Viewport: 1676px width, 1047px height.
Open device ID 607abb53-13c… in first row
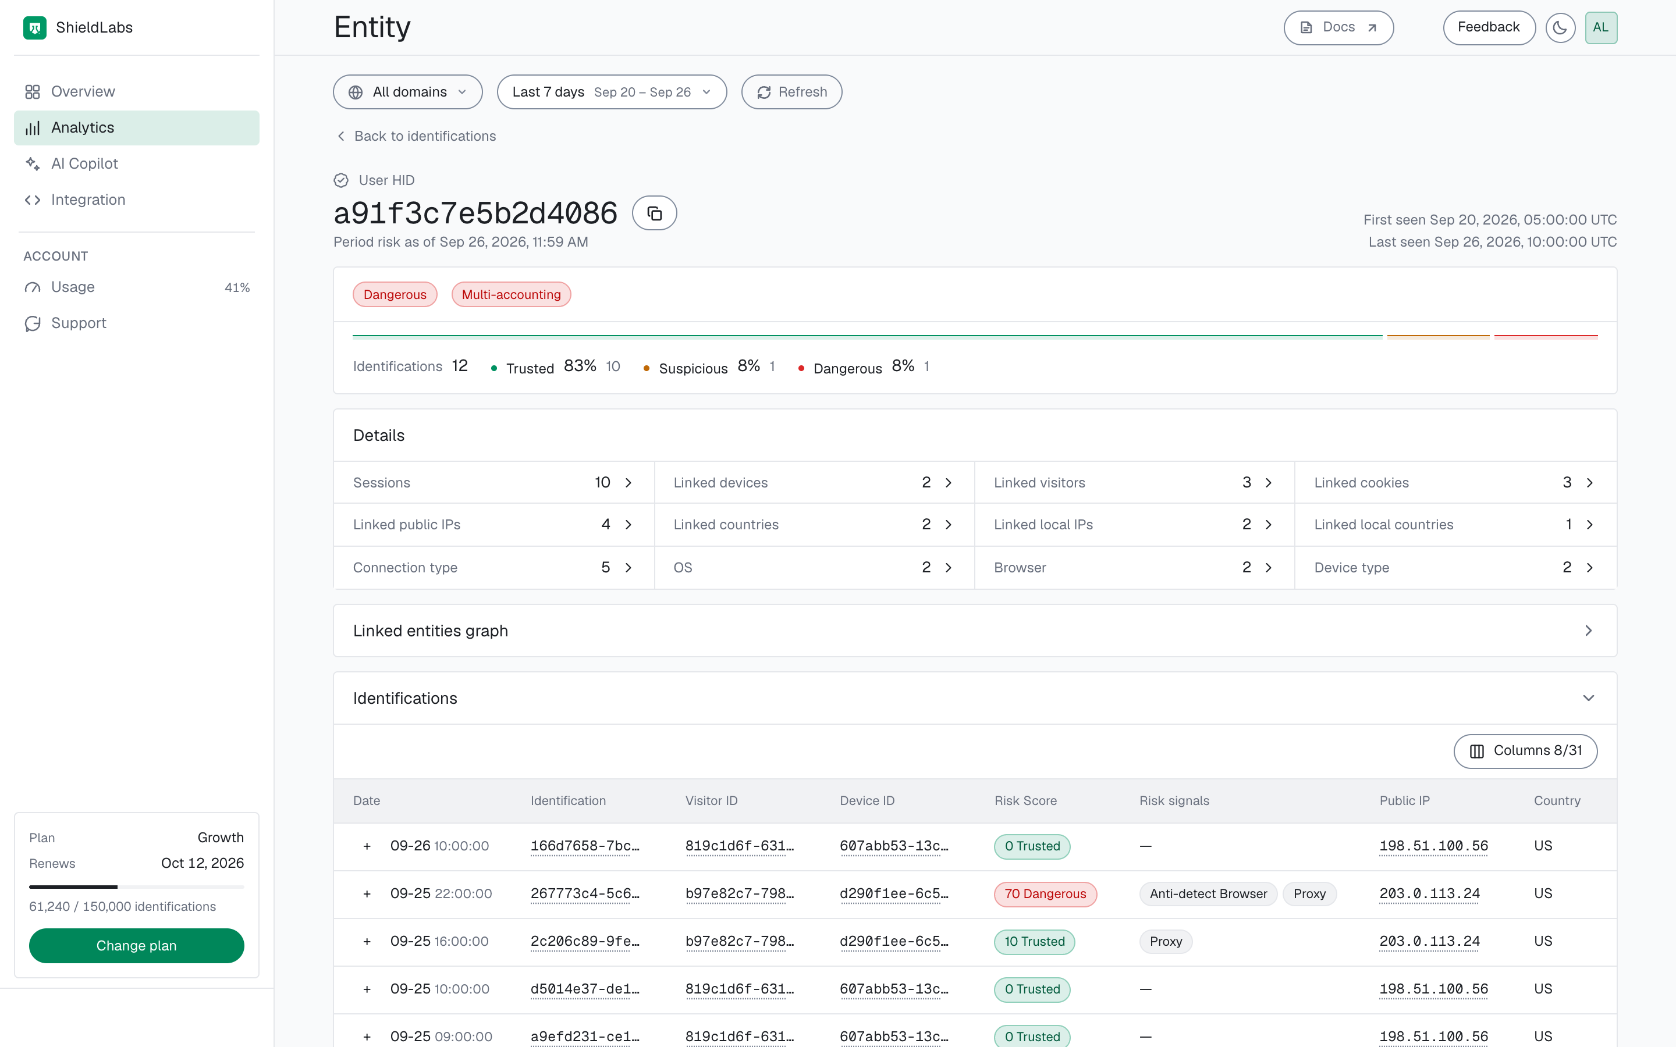pyautogui.click(x=894, y=846)
